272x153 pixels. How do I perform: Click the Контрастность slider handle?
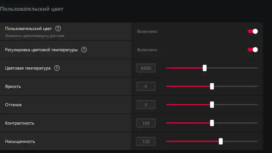click(x=212, y=123)
